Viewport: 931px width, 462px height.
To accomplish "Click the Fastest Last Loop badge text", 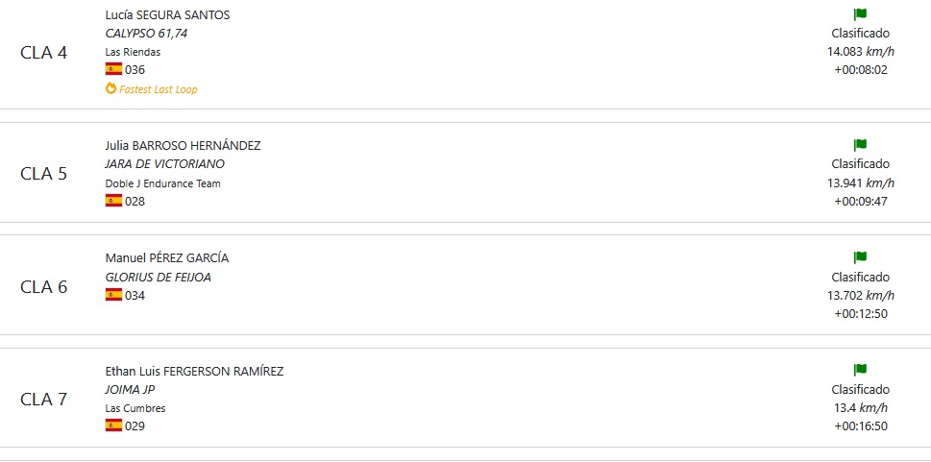I will (x=158, y=89).
